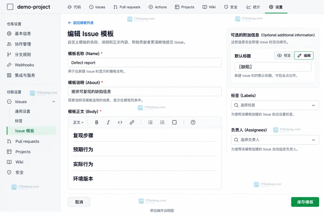Open 标签 under Issues in sidebar

tap(19, 121)
